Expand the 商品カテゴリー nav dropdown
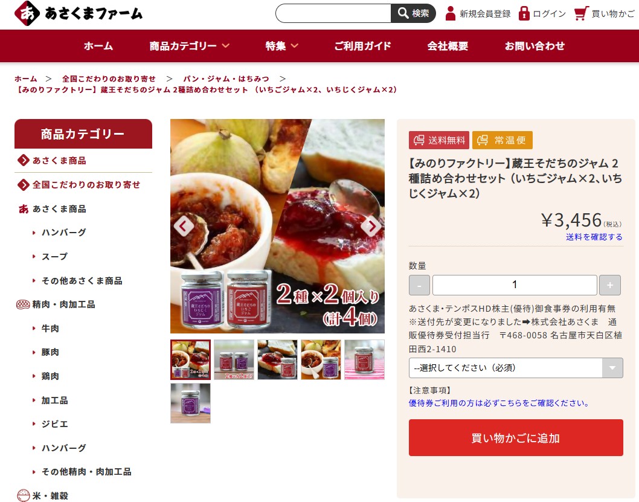 point(190,46)
